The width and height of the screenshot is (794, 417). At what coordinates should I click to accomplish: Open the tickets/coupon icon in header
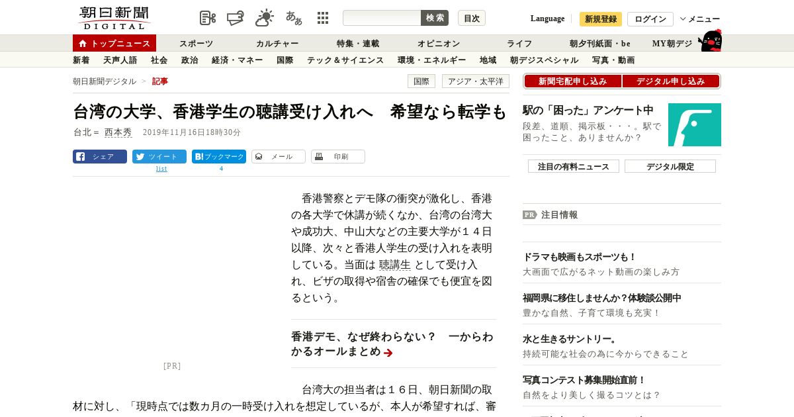click(236, 18)
